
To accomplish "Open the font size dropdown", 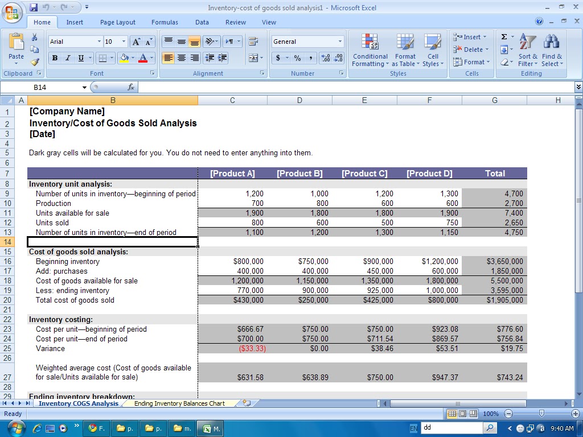I will click(121, 42).
